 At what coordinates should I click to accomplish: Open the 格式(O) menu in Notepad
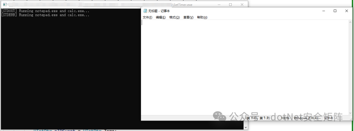pyautogui.click(x=174, y=17)
